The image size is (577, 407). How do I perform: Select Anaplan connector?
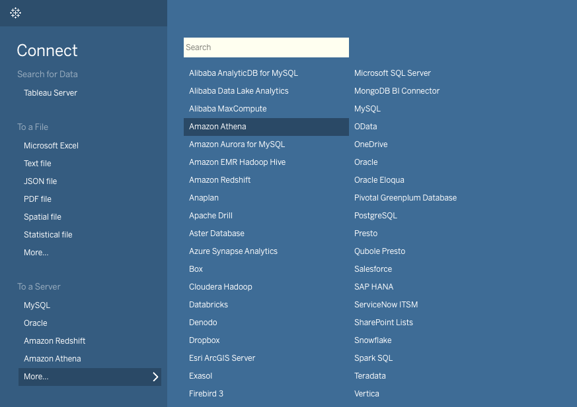204,198
